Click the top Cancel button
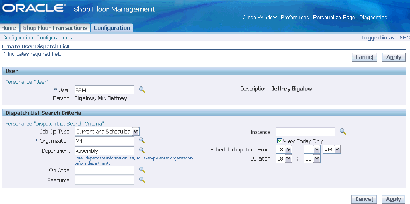This screenshot has height=204, width=410. coord(364,57)
